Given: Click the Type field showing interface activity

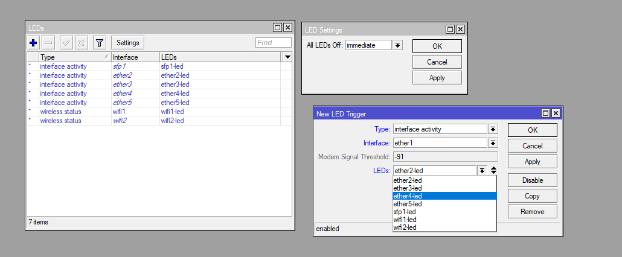Looking at the screenshot, I should (x=440, y=128).
